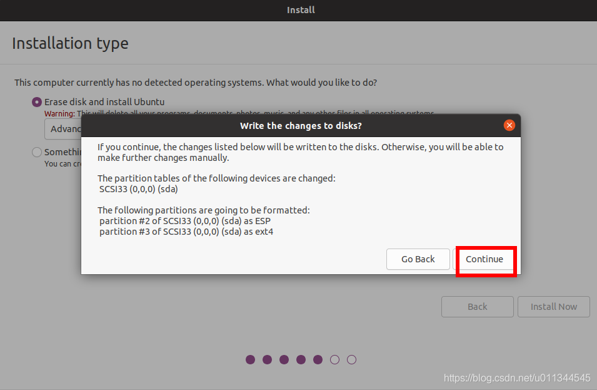Screen dimensions: 597x390
Task: Click 'partition #3 ... as ext4' line
Action: [186, 232]
